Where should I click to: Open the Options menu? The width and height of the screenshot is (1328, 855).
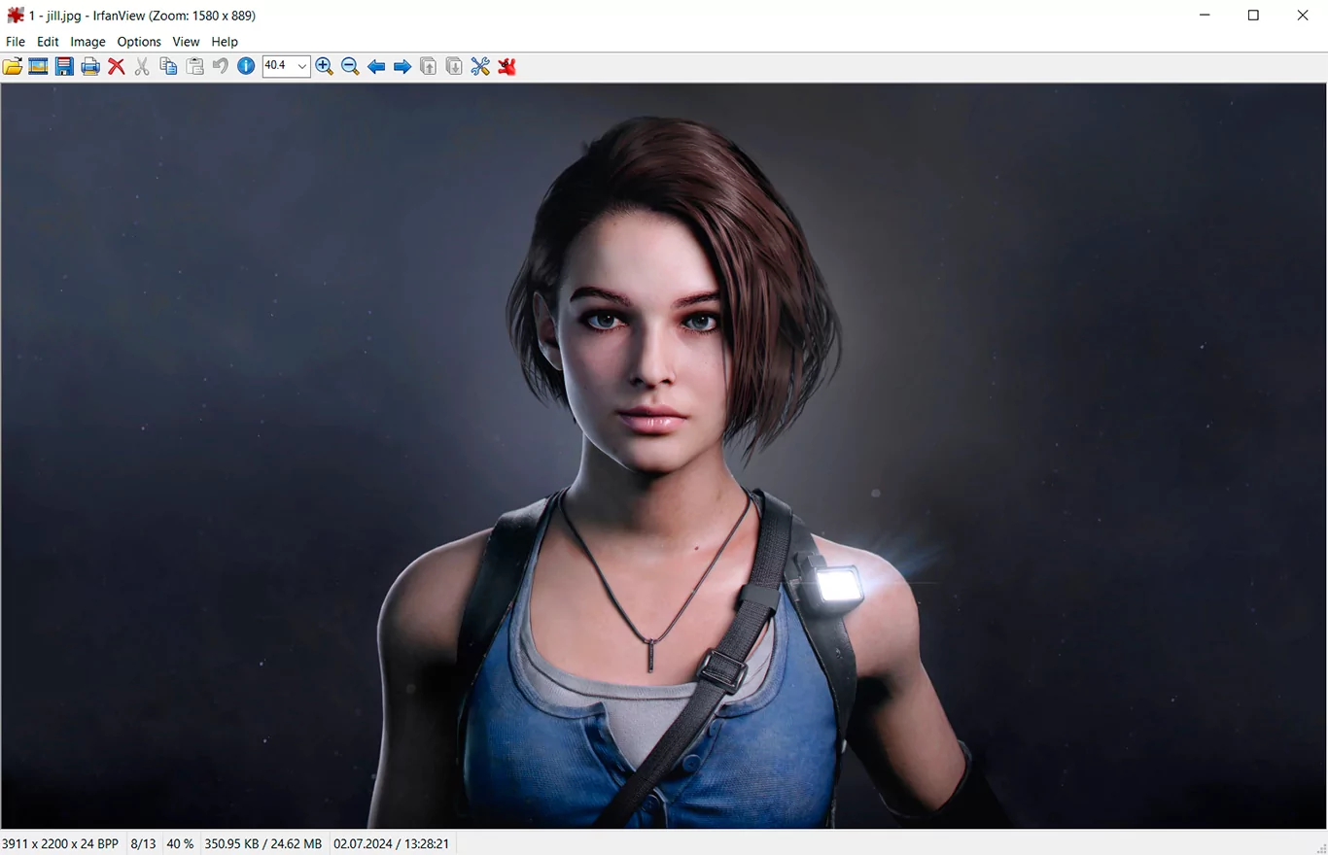pyautogui.click(x=139, y=42)
